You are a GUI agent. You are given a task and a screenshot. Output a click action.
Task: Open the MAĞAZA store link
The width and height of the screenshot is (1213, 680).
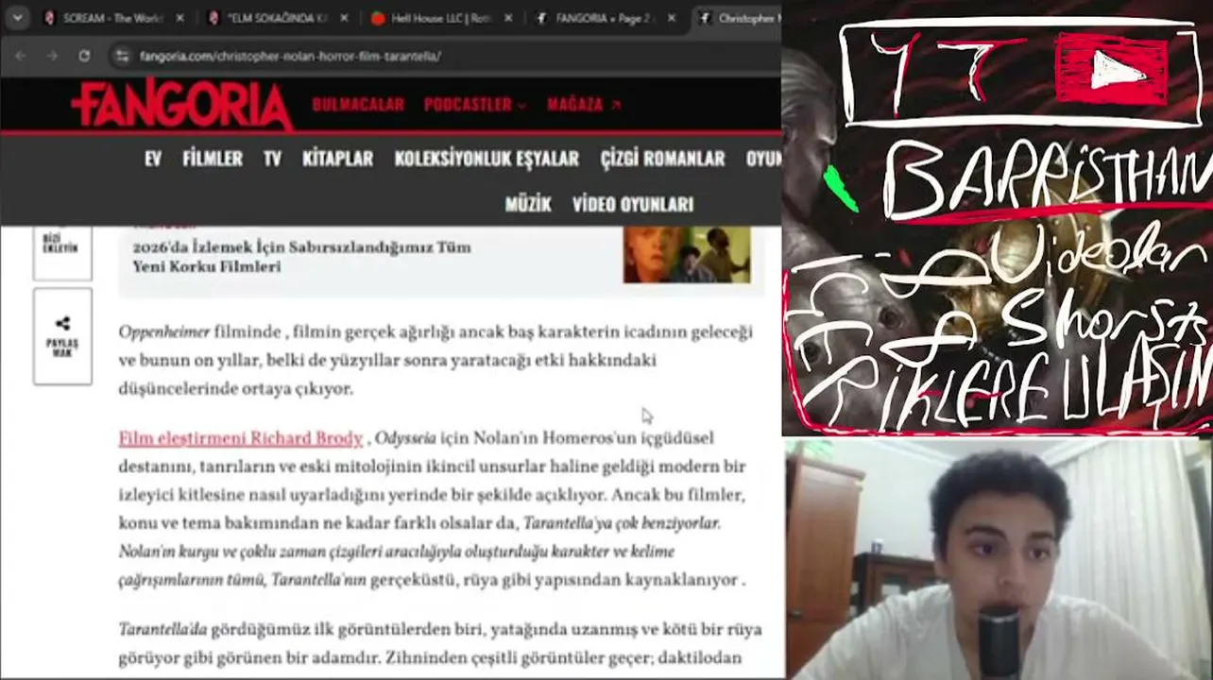[584, 105]
